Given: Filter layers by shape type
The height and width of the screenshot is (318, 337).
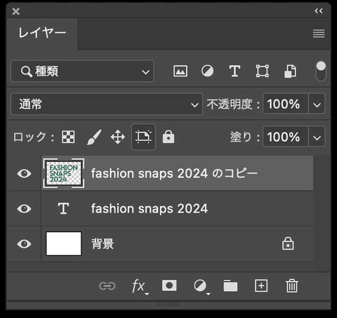Looking at the screenshot, I should 262,71.
